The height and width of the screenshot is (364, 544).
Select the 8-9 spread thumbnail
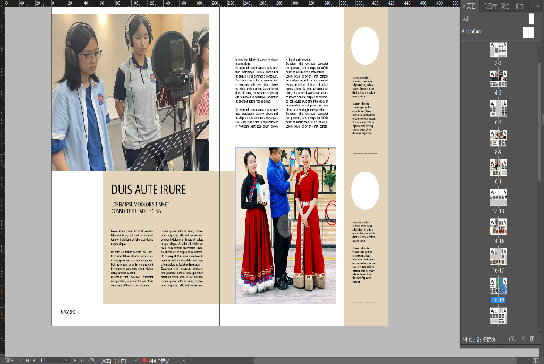tap(498, 138)
